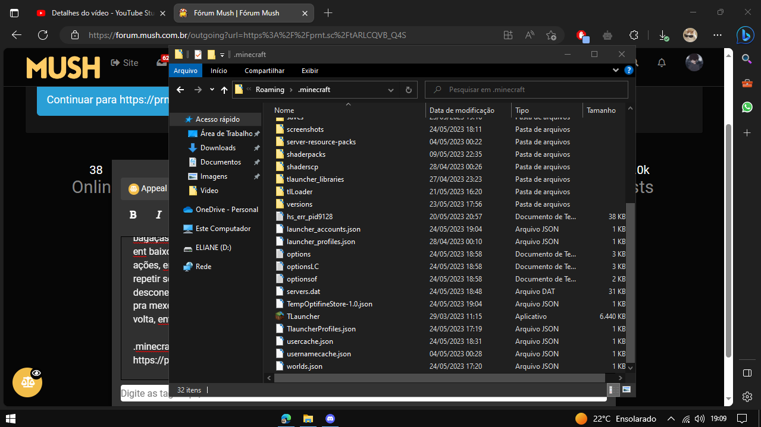Click Continuar para link button

point(104,100)
